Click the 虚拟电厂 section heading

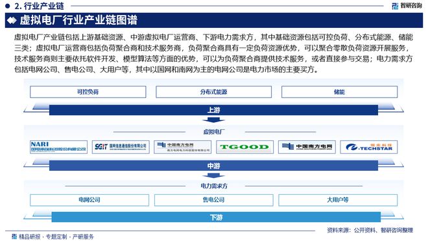click(x=214, y=132)
